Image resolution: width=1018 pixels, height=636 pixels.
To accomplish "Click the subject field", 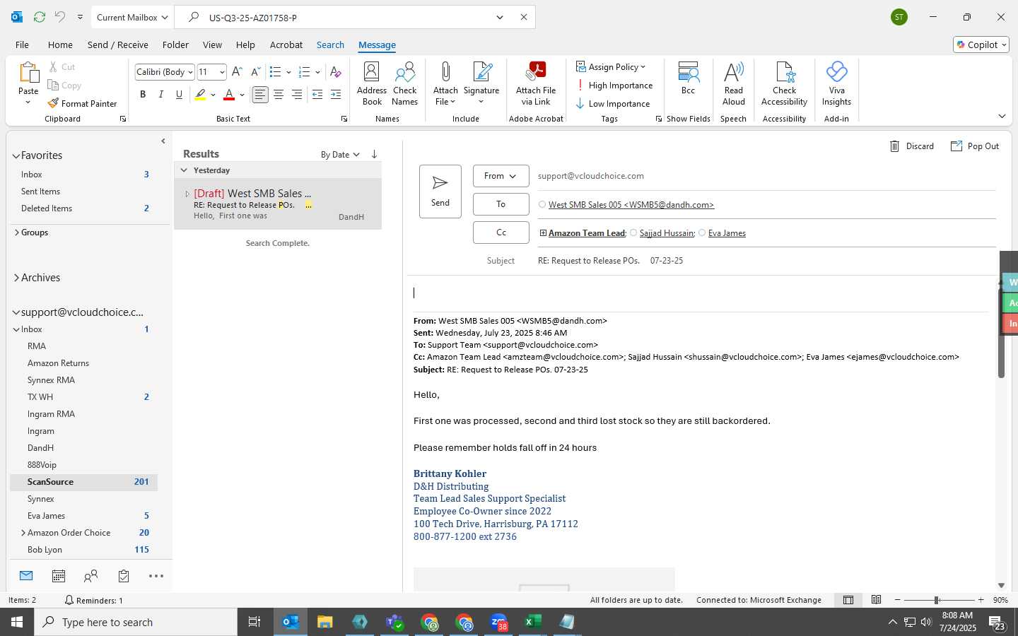I will (x=766, y=261).
